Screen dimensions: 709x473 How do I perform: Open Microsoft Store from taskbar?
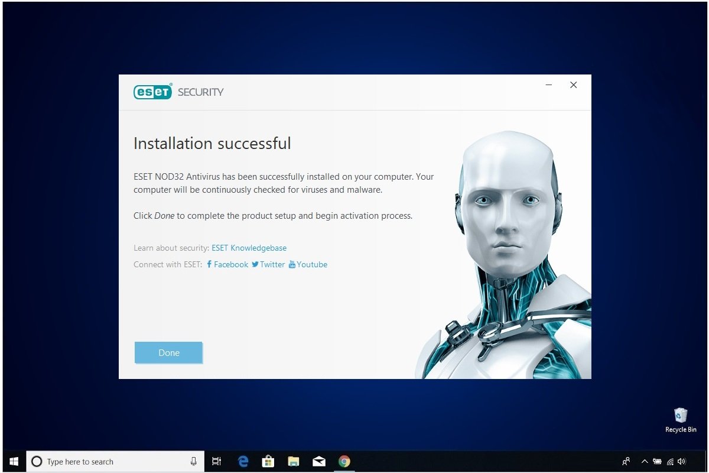tap(268, 462)
